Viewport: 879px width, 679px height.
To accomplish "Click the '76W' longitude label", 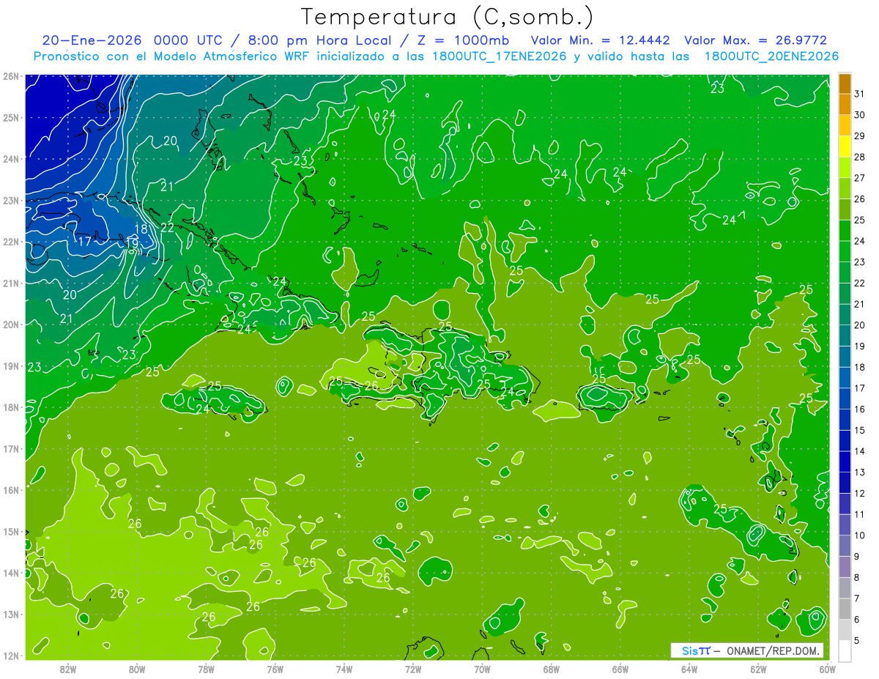I will [275, 669].
